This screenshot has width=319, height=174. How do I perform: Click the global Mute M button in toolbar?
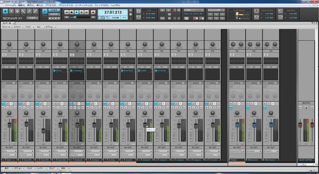pos(162,10)
